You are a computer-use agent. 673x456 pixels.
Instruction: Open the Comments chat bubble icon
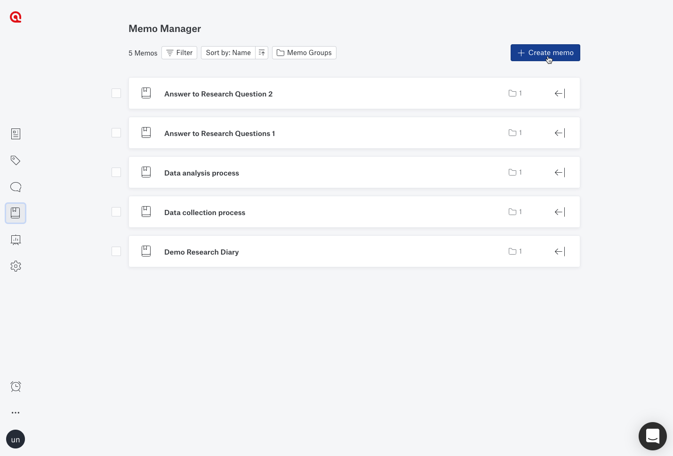coord(16,187)
